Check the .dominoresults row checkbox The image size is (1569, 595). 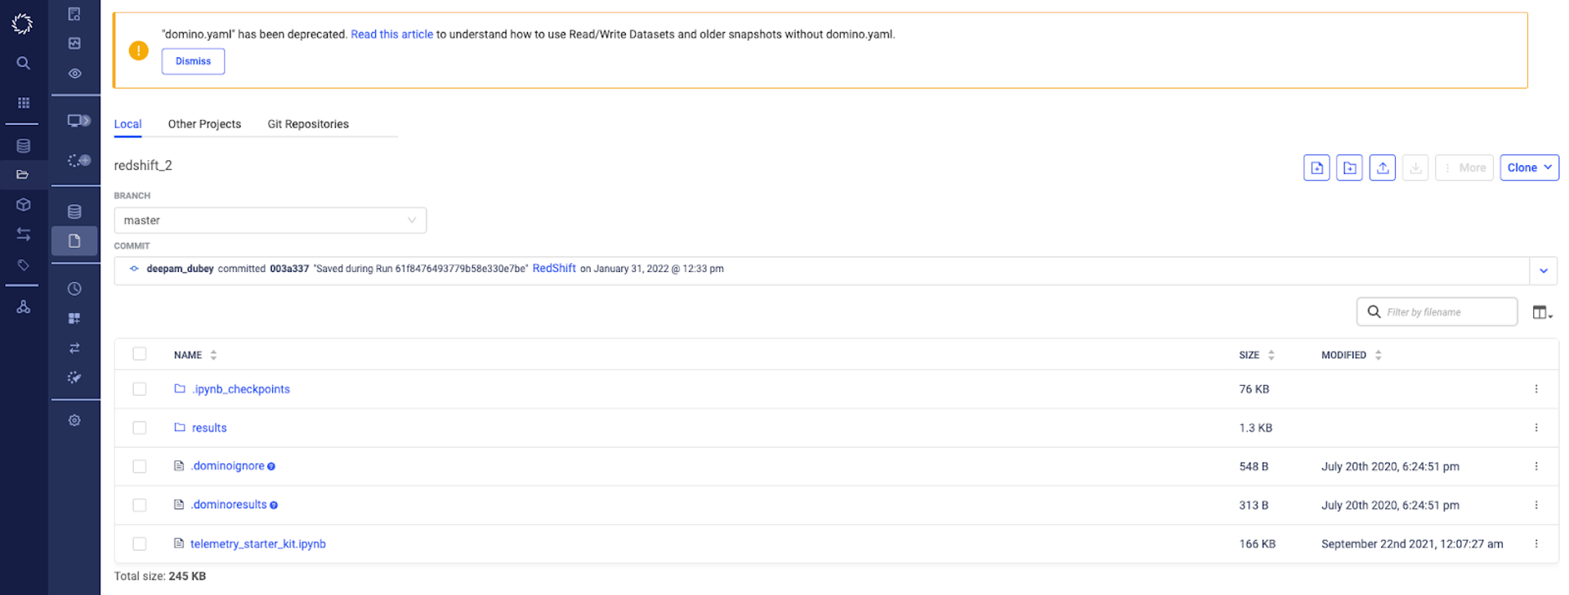tap(140, 505)
